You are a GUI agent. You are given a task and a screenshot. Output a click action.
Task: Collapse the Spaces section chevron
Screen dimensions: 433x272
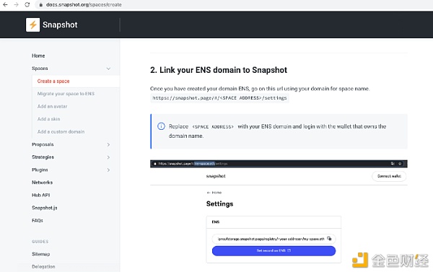(x=108, y=69)
